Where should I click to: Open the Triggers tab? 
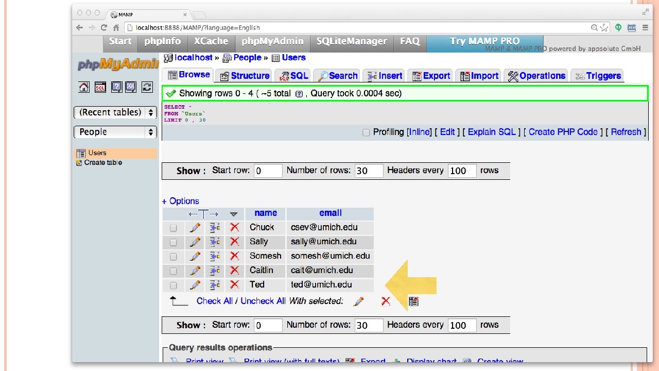click(597, 76)
